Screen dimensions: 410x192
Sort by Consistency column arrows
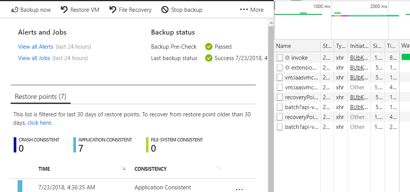[x=219, y=168]
